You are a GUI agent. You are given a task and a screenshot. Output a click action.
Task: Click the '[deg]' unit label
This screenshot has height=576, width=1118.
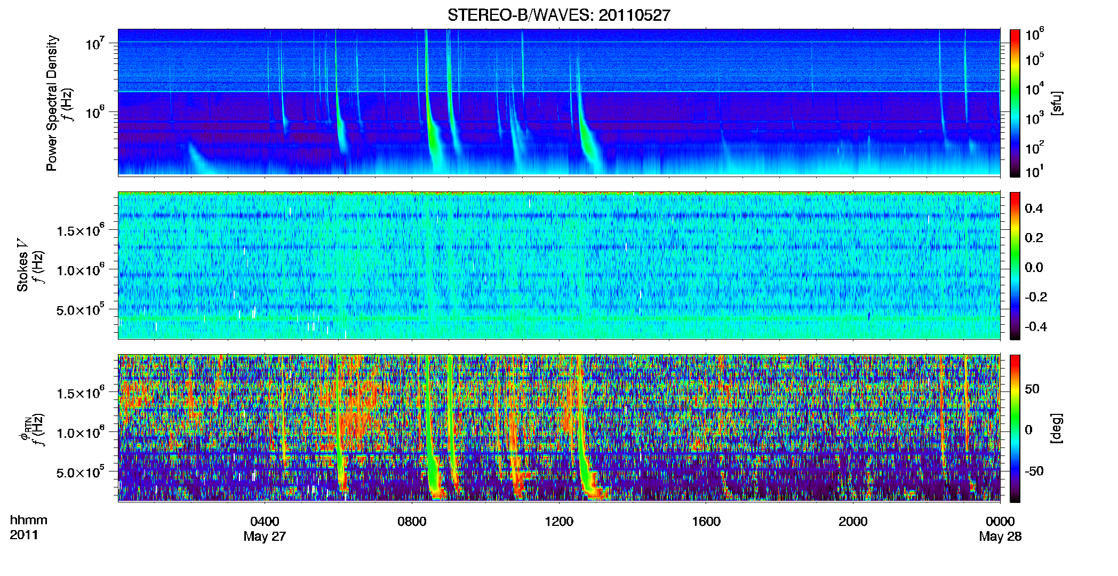1057,428
